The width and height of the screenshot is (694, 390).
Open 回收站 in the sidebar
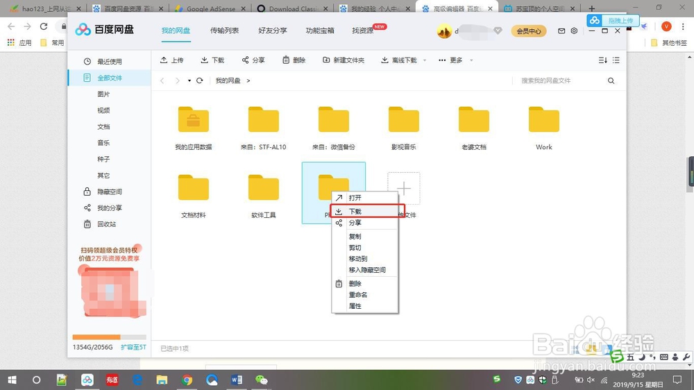(106, 224)
